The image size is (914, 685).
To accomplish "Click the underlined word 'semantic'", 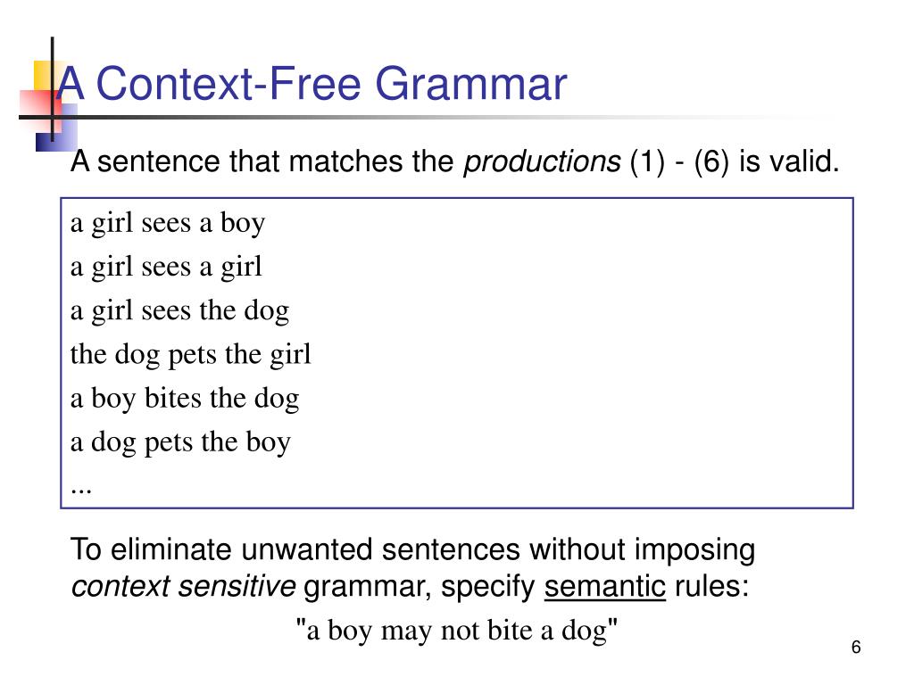I will pyautogui.click(x=605, y=587).
